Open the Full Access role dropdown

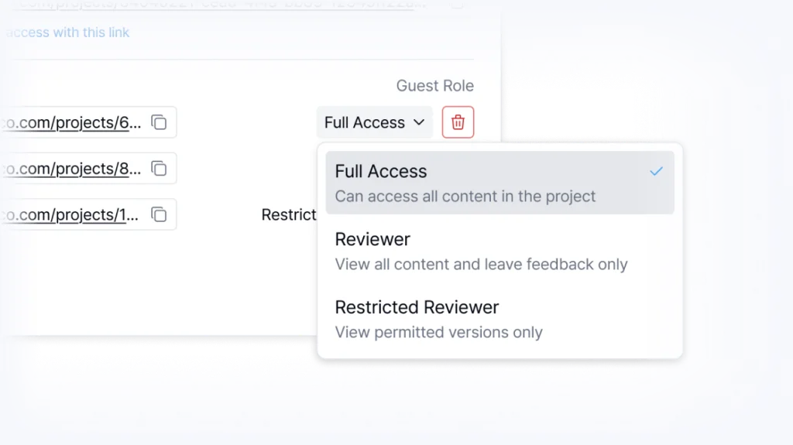pyautogui.click(x=374, y=122)
